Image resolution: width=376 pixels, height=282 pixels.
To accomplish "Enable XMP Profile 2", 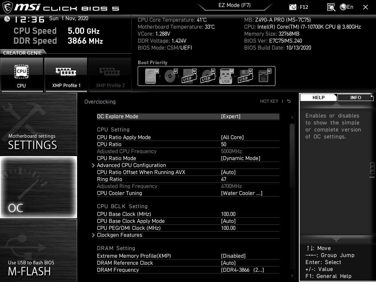I will point(110,75).
